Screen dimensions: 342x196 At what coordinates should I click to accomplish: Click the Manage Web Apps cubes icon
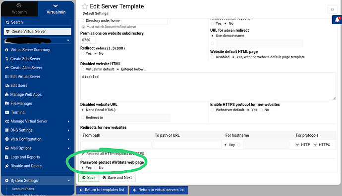[x=7, y=94]
